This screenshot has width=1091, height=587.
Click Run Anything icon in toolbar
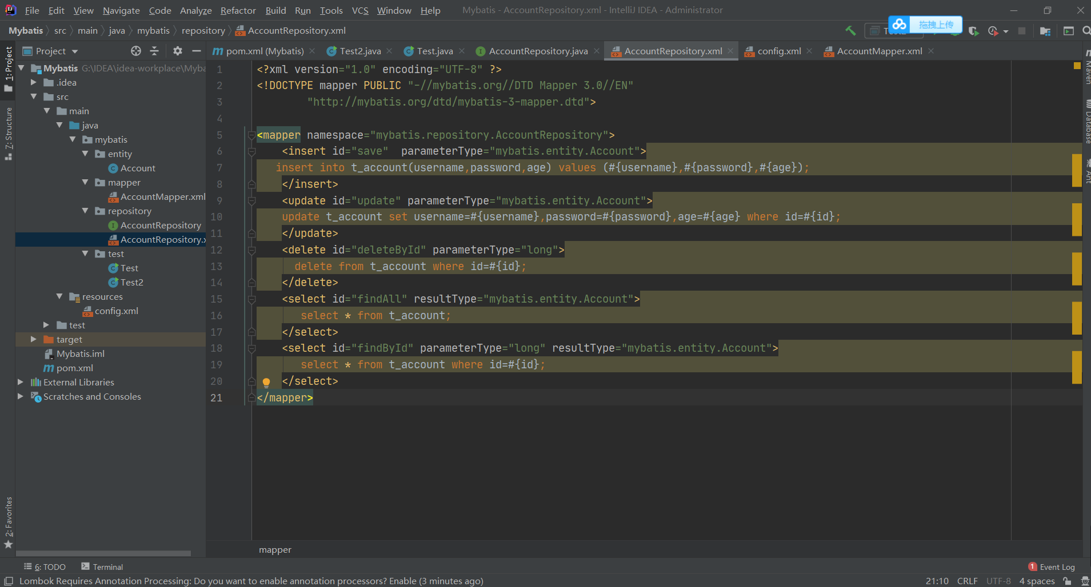(1069, 31)
